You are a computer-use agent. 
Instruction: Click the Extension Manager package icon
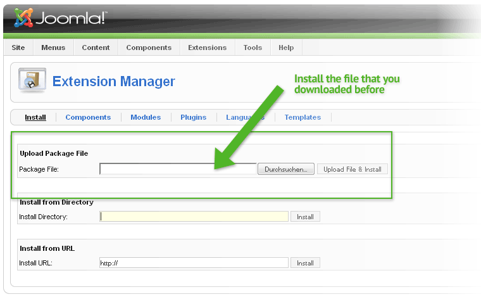(x=32, y=80)
